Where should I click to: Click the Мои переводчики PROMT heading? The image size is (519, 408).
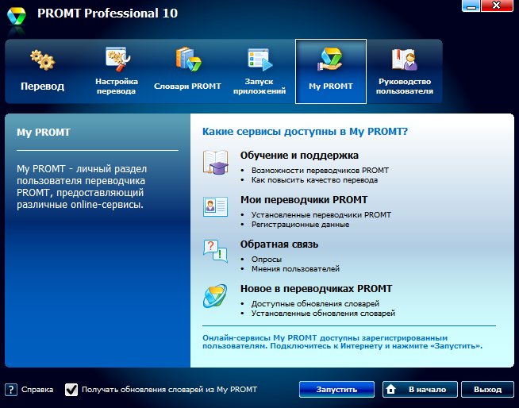click(x=304, y=200)
